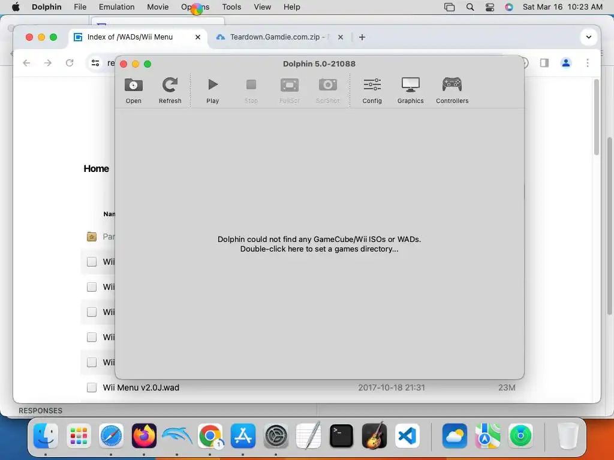The width and height of the screenshot is (614, 460).
Task: Open the Graphics settings
Action: tap(410, 90)
